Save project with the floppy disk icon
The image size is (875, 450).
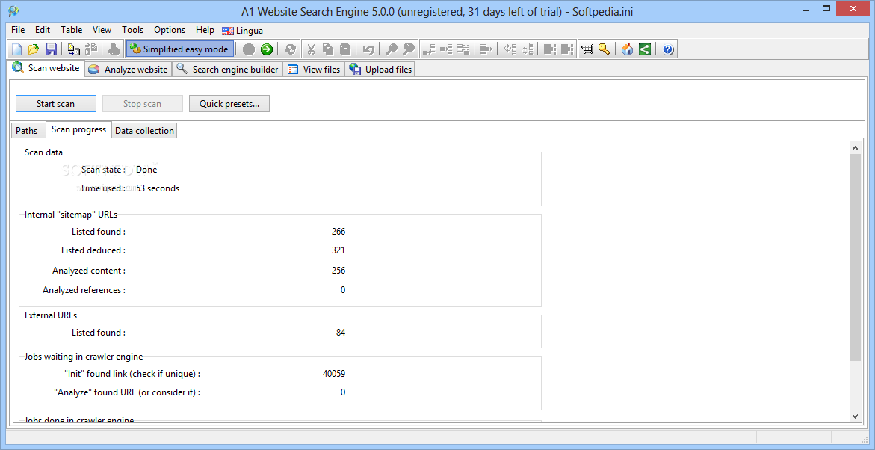[x=51, y=49]
